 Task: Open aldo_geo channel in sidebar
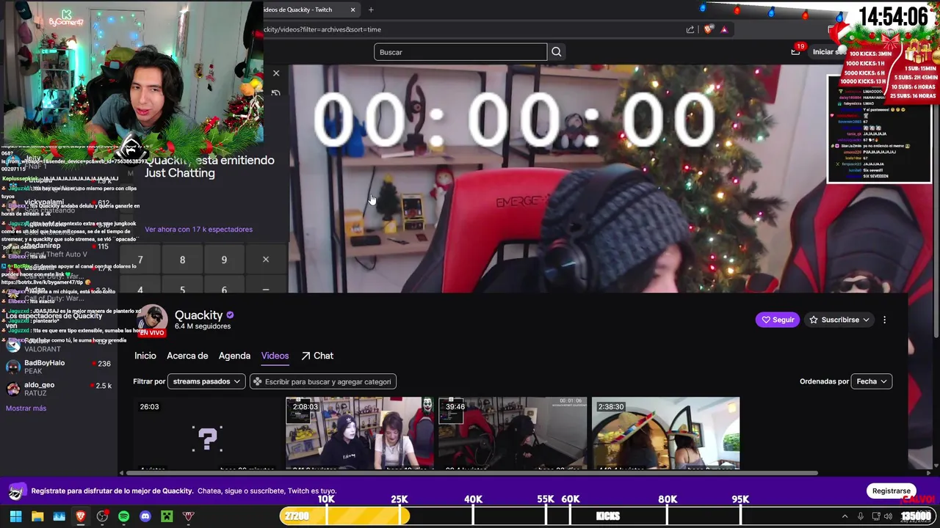59,389
